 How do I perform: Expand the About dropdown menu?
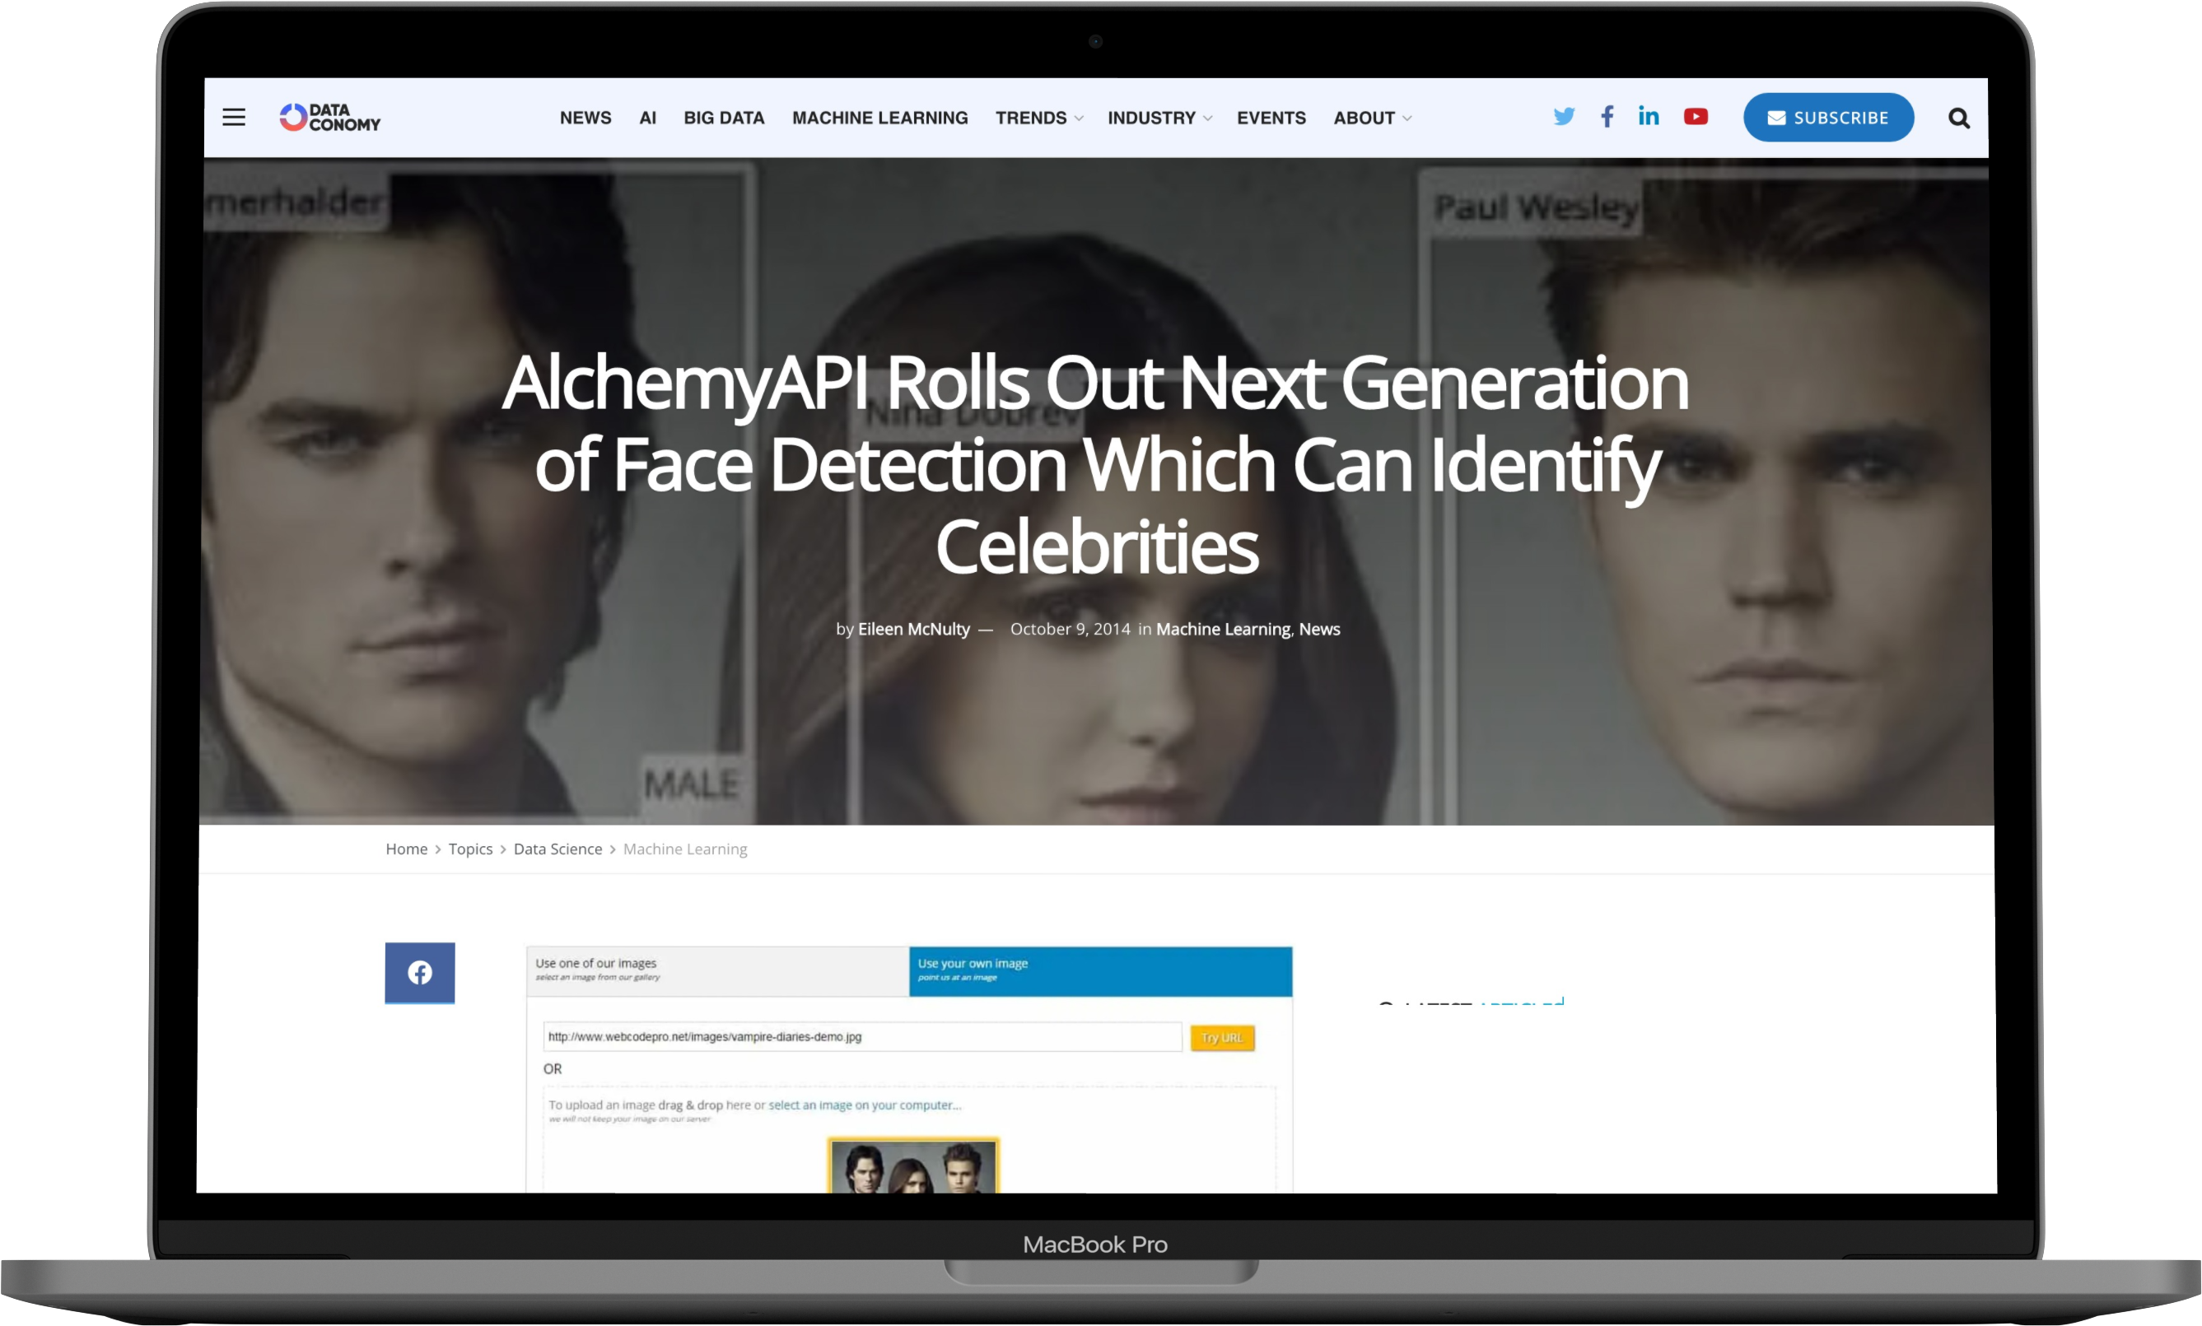[1372, 118]
